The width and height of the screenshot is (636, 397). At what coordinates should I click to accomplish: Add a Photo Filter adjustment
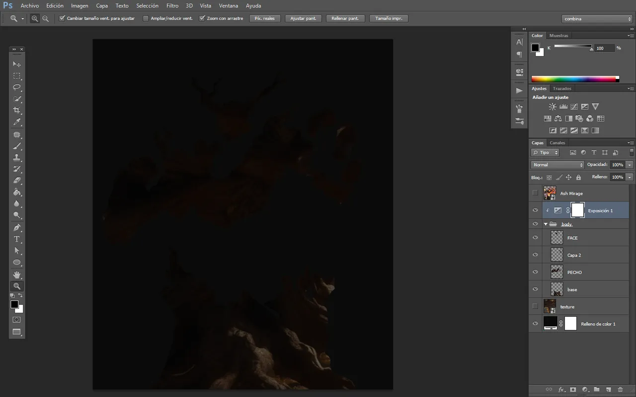coord(579,119)
